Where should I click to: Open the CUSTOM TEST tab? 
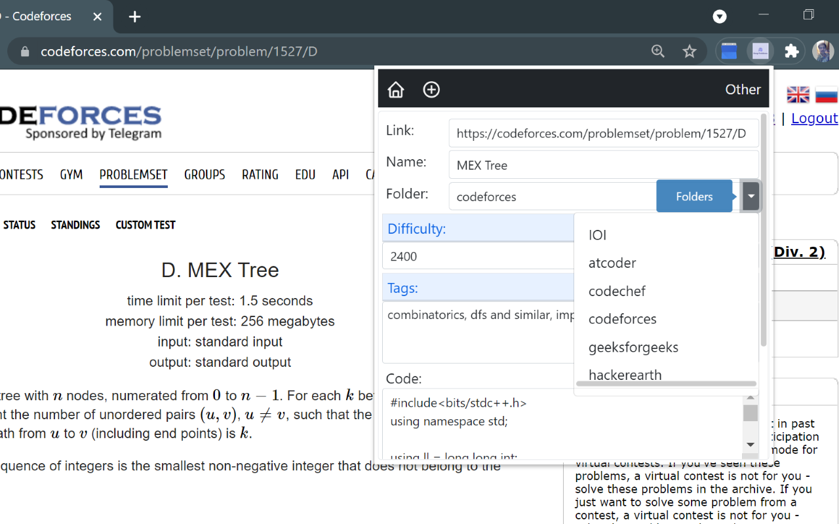point(146,225)
